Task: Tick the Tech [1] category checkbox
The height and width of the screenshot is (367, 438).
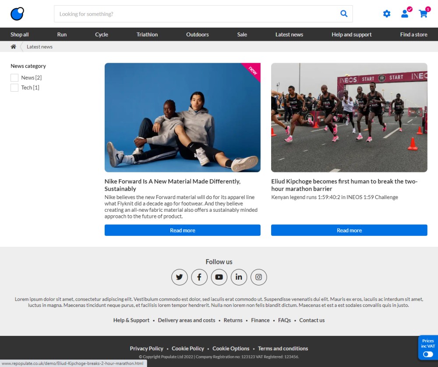Action: (x=14, y=88)
